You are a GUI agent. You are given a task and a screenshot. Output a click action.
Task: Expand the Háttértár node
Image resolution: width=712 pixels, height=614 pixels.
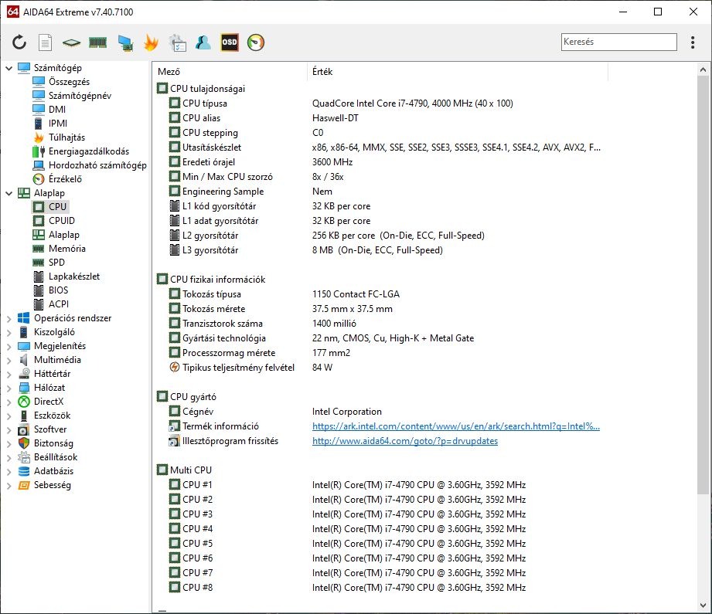[x=9, y=375]
